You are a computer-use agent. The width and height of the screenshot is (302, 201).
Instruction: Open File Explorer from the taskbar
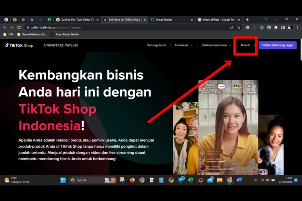point(220,180)
